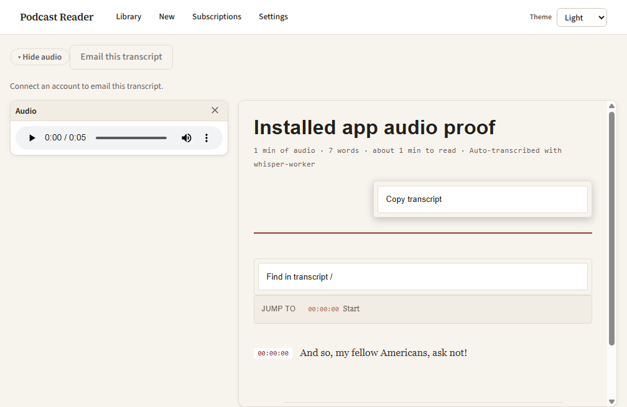Mute the audio player volume
Viewport: 627px width, 407px height.
click(x=187, y=138)
